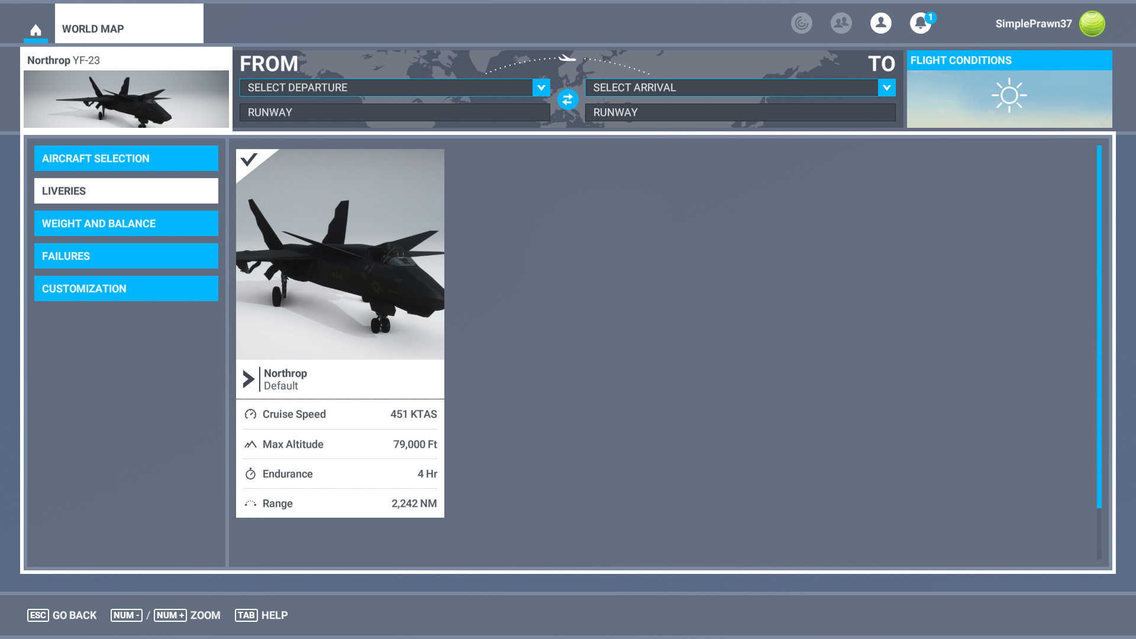
Task: Click the Cruise Speed gauge icon
Action: pyautogui.click(x=250, y=414)
